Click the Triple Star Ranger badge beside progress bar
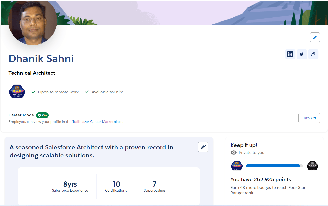The width and height of the screenshot is (328, 206). click(x=236, y=166)
